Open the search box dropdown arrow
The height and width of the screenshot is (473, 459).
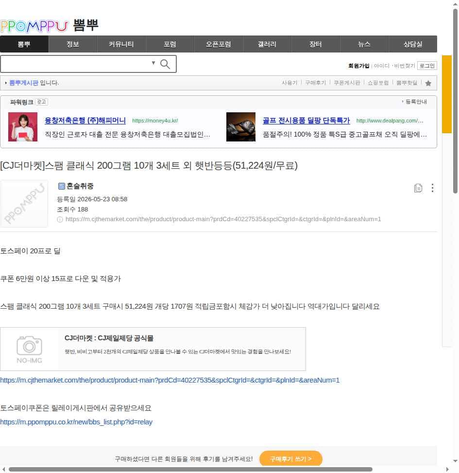(153, 63)
